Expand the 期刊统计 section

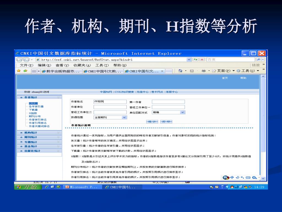pos(39,137)
